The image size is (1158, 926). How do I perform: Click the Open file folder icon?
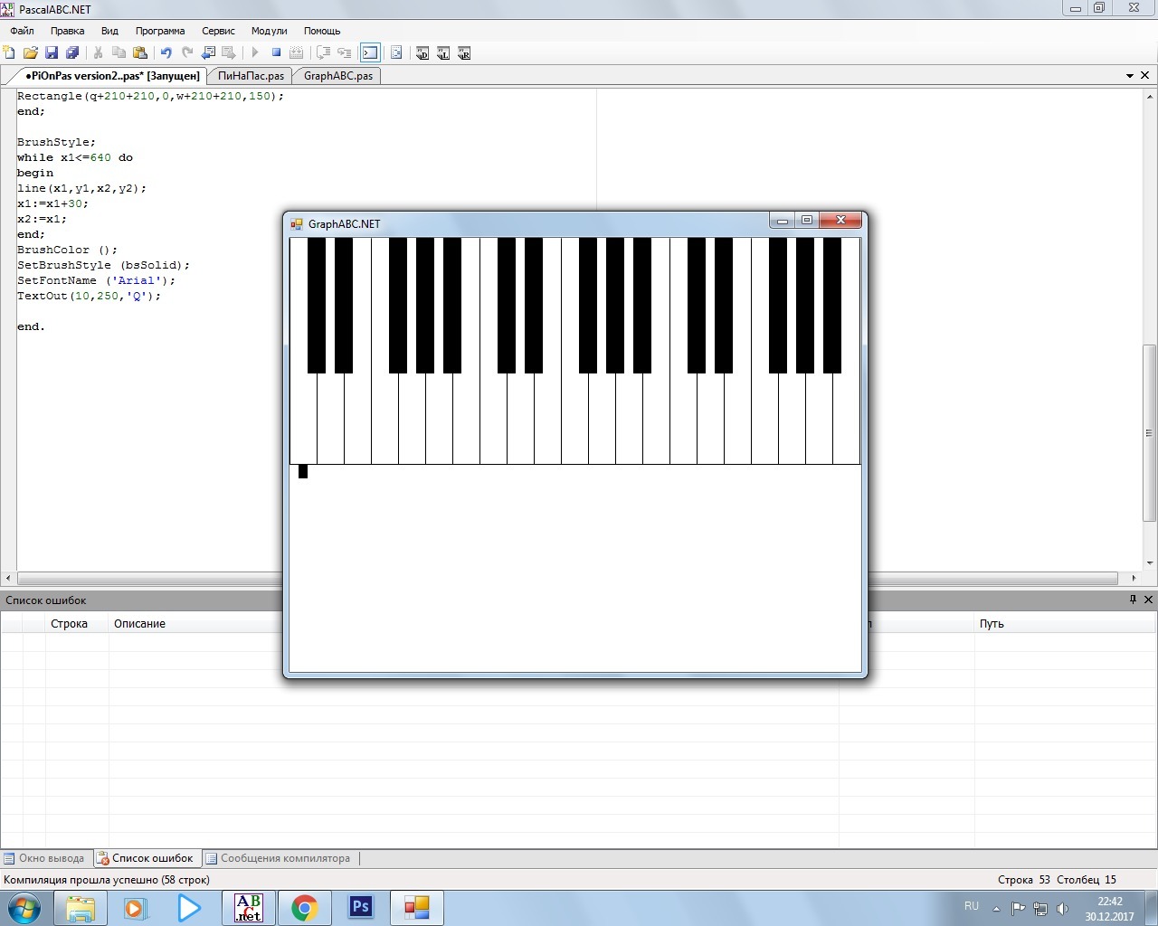[30, 53]
